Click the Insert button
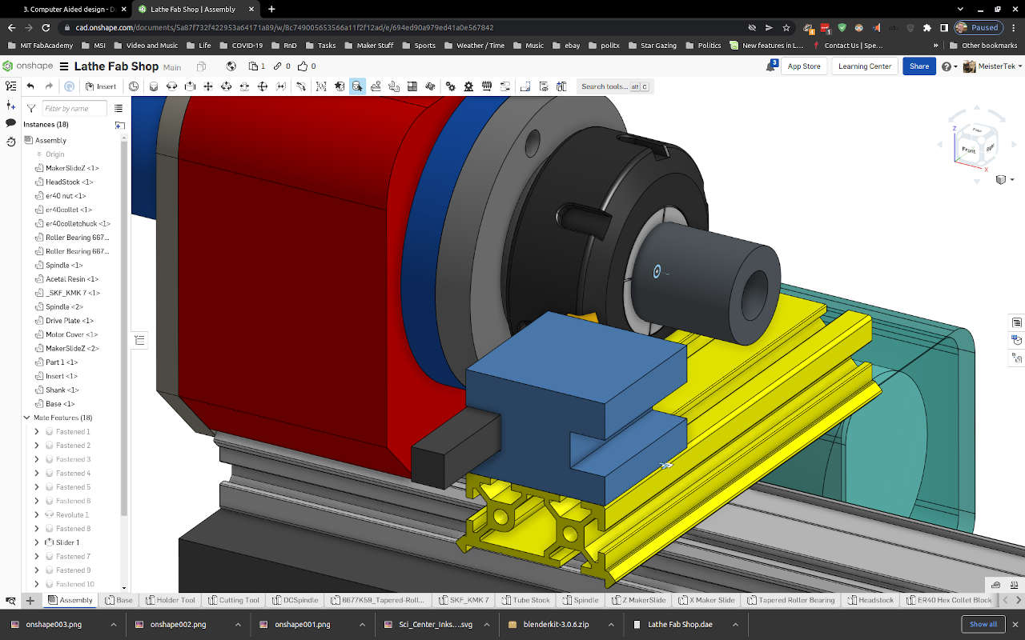 click(101, 86)
